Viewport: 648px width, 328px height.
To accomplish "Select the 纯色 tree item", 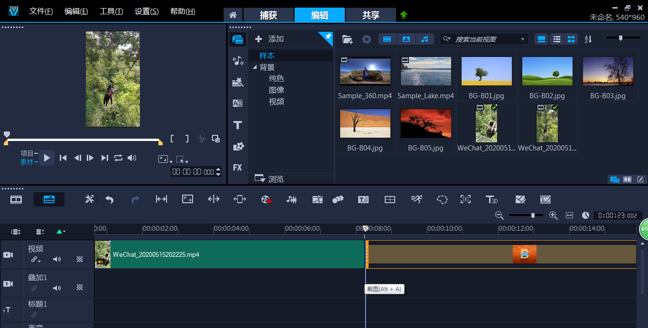I will pyautogui.click(x=277, y=78).
